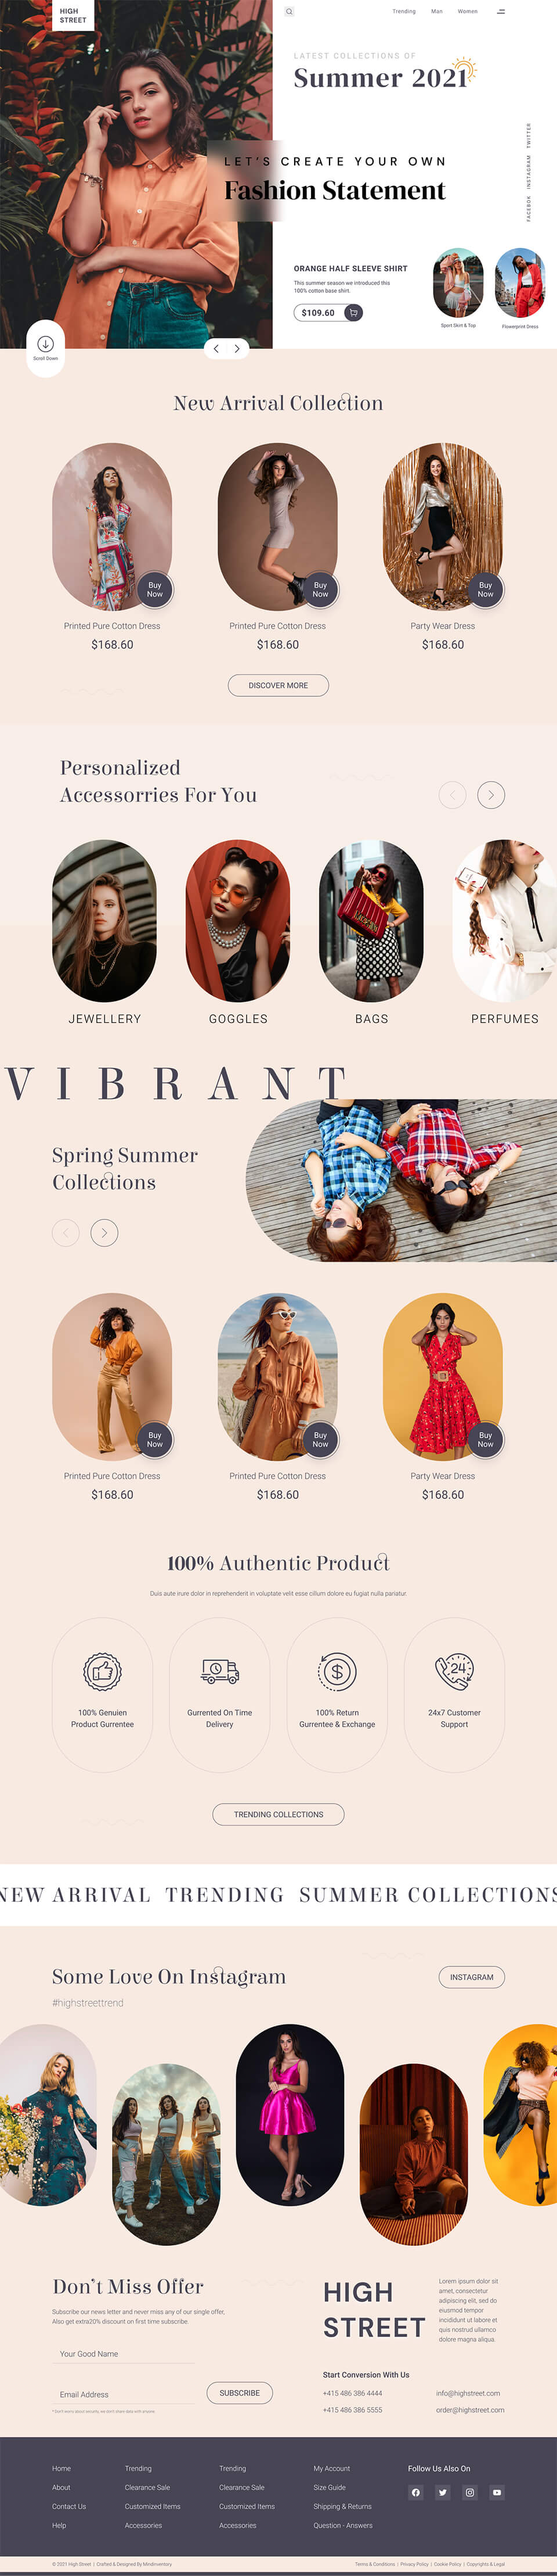The height and width of the screenshot is (2576, 557).
Task: Open the hamburger menu icon
Action: [501, 12]
